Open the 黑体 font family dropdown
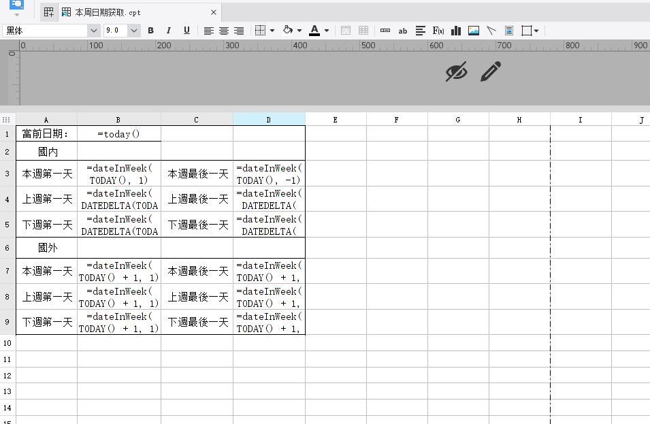 coord(94,31)
